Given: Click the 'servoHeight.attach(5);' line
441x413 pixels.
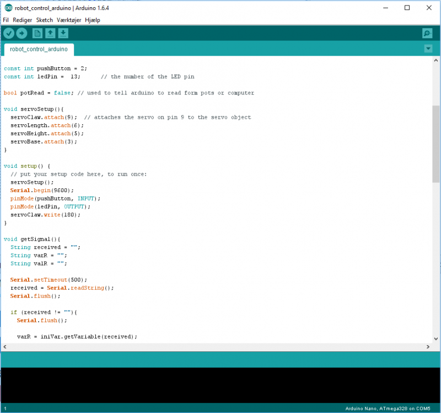Looking at the screenshot, I should click(47, 134).
